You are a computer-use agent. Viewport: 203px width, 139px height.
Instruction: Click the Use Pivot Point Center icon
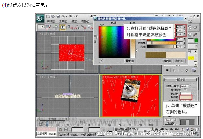click(56, 27)
